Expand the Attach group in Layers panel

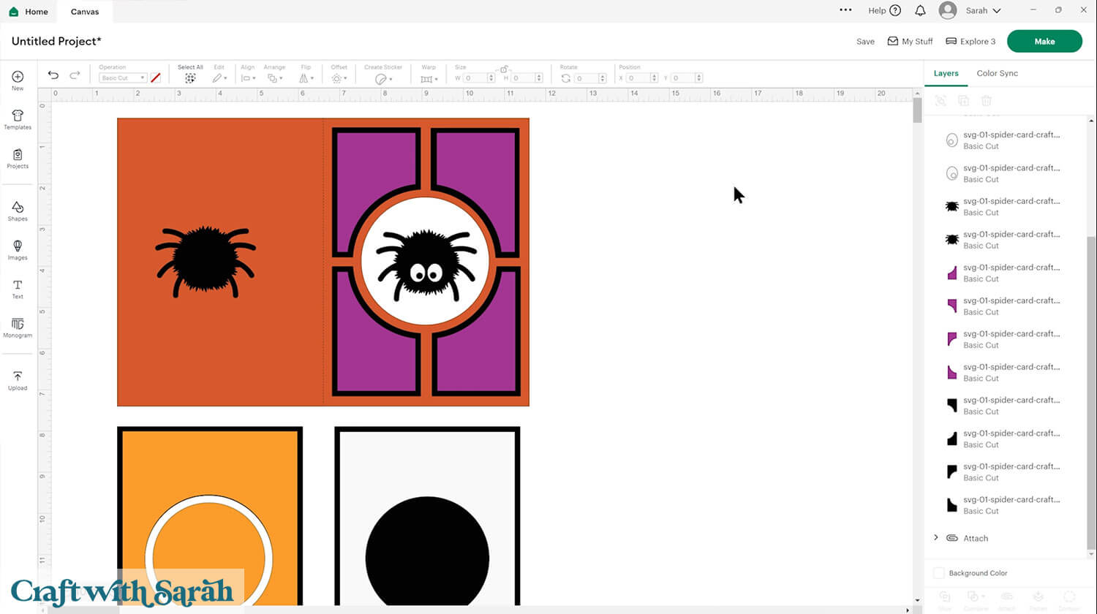tap(937, 538)
